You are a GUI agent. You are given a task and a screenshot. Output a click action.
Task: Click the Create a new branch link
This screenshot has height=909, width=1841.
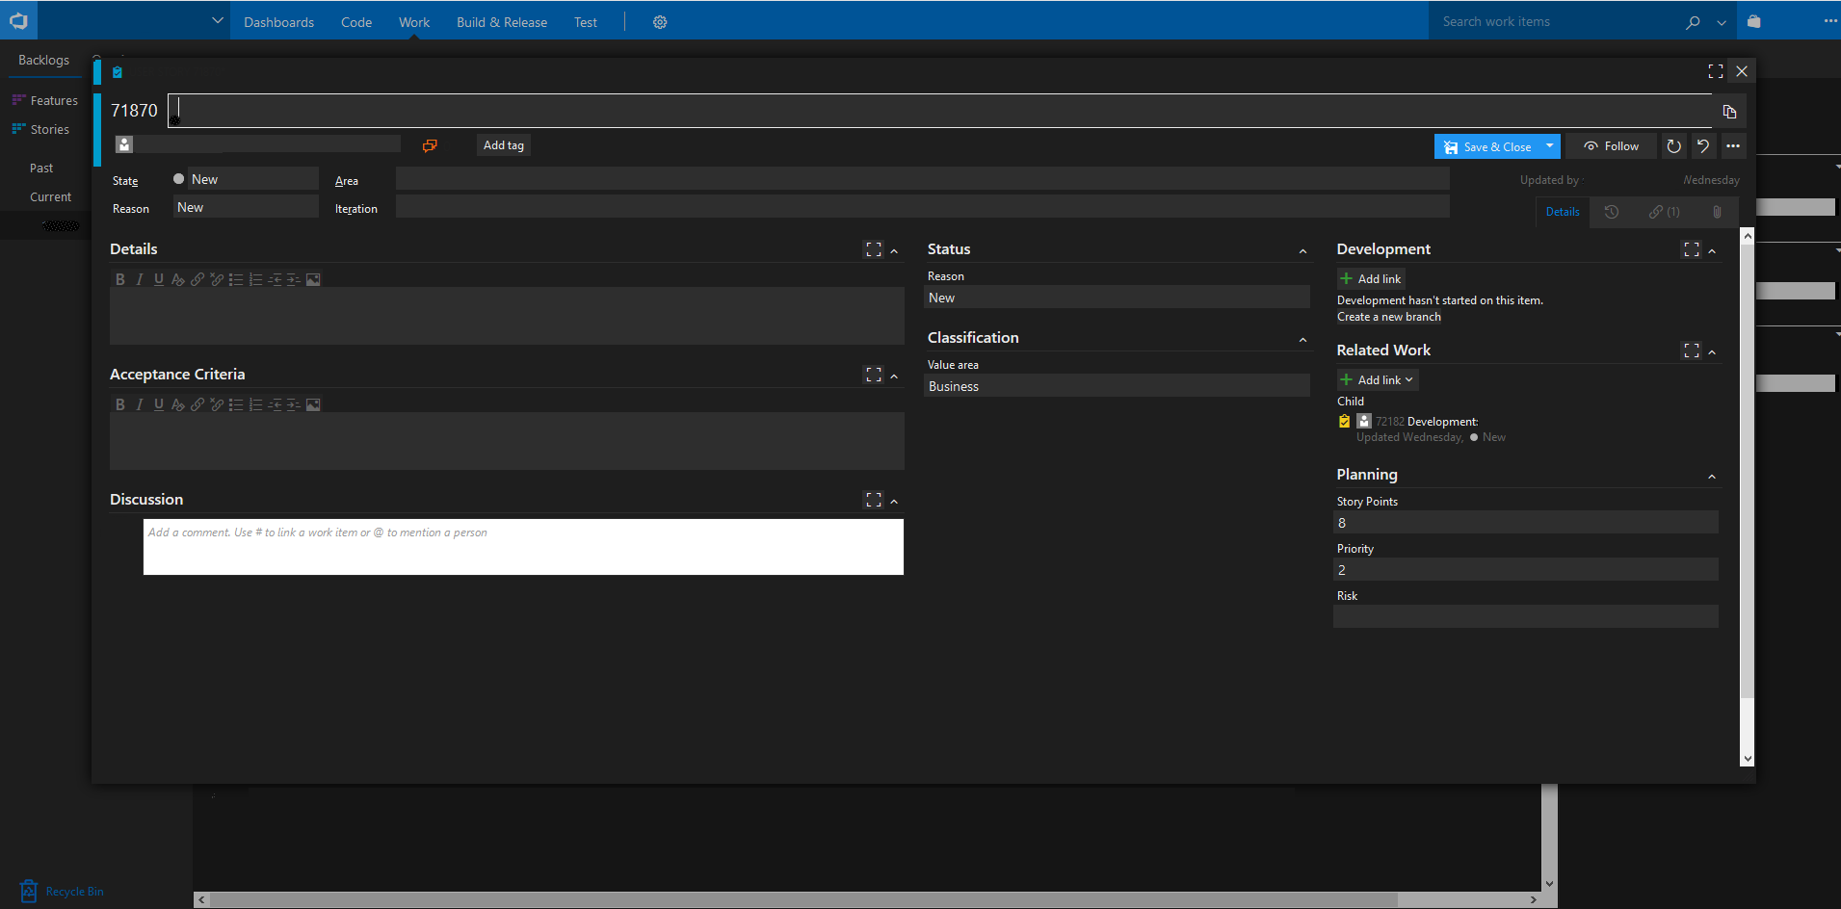click(x=1389, y=317)
